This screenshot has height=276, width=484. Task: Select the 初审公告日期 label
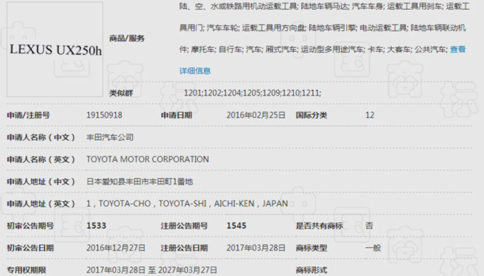pyautogui.click(x=30, y=248)
